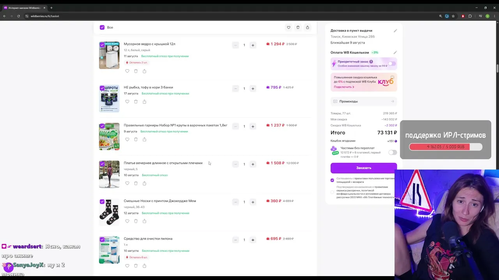The image size is (499, 280).
Task: Expand the Промокоды row
Action: (x=364, y=101)
